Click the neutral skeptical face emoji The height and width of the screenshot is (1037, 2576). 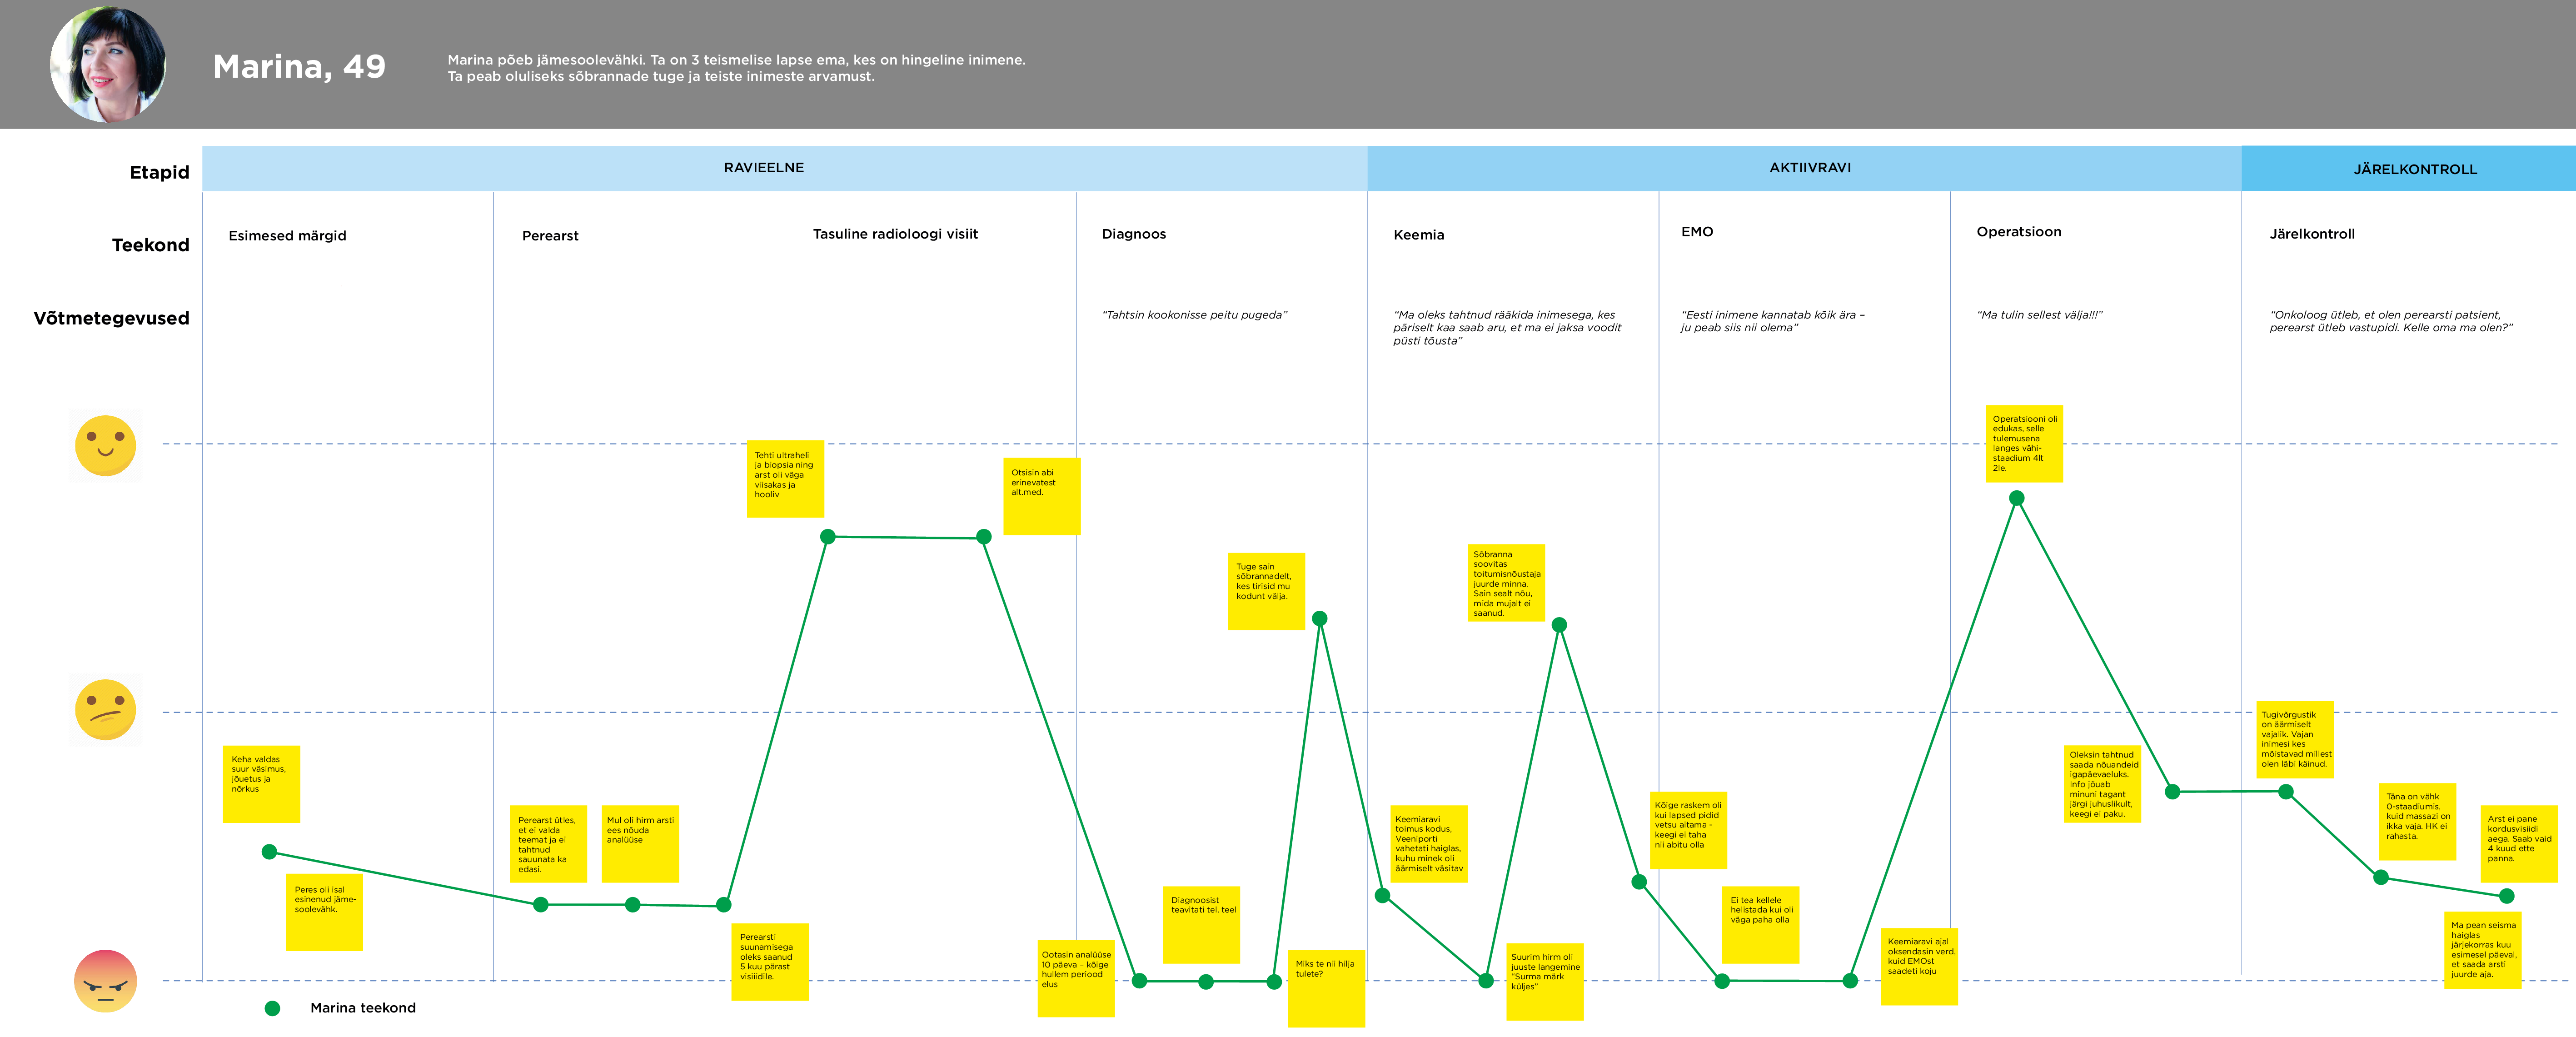[106, 710]
